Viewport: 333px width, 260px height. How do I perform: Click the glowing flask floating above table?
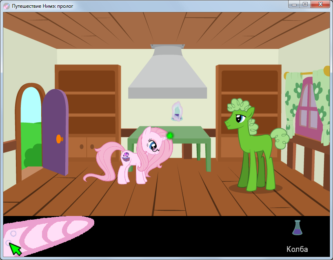click(177, 111)
